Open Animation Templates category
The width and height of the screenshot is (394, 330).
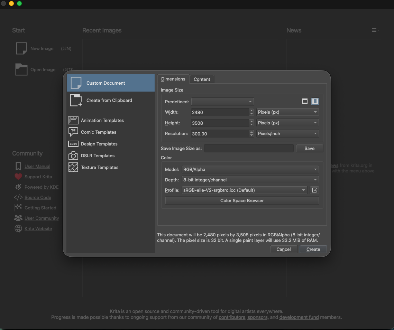pos(111,121)
